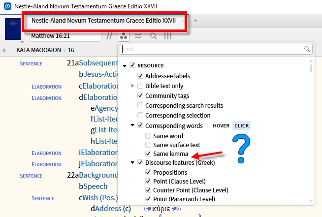
Task: Click the magnifier in the Find box
Action: [307, 49]
